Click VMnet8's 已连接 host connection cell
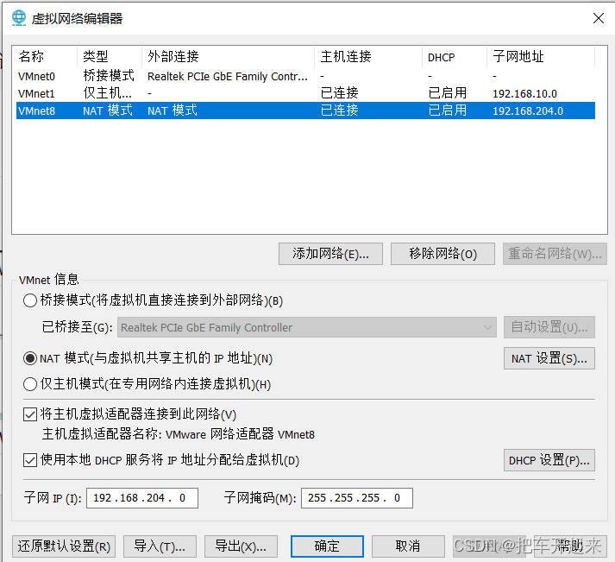This screenshot has width=615, height=562. (339, 111)
